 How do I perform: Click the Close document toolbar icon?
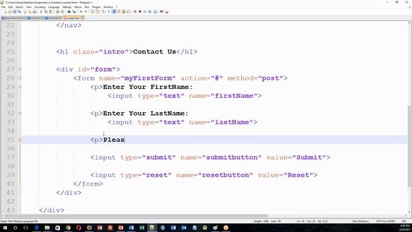(25, 12)
